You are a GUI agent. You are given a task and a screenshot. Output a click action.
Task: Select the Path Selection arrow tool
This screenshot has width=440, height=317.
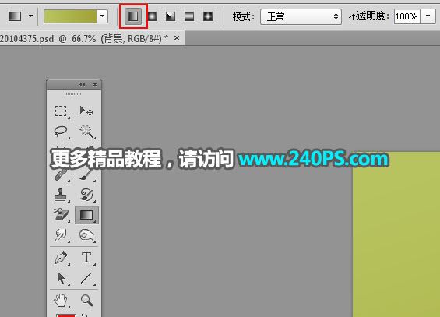pyautogui.click(x=61, y=278)
